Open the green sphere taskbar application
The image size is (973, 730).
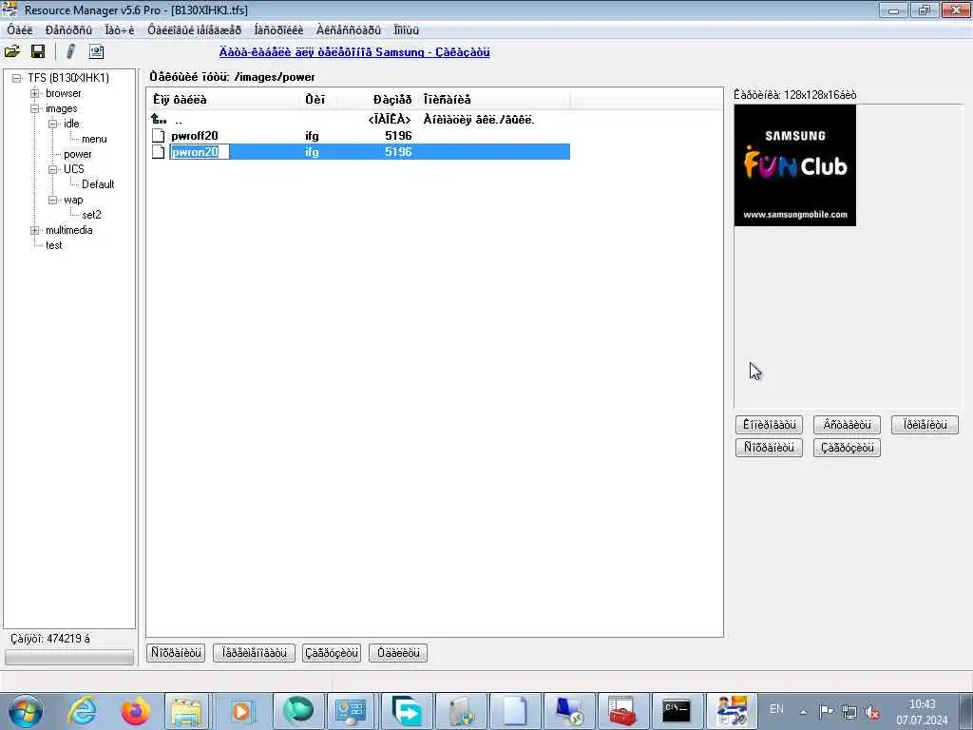tap(297, 711)
